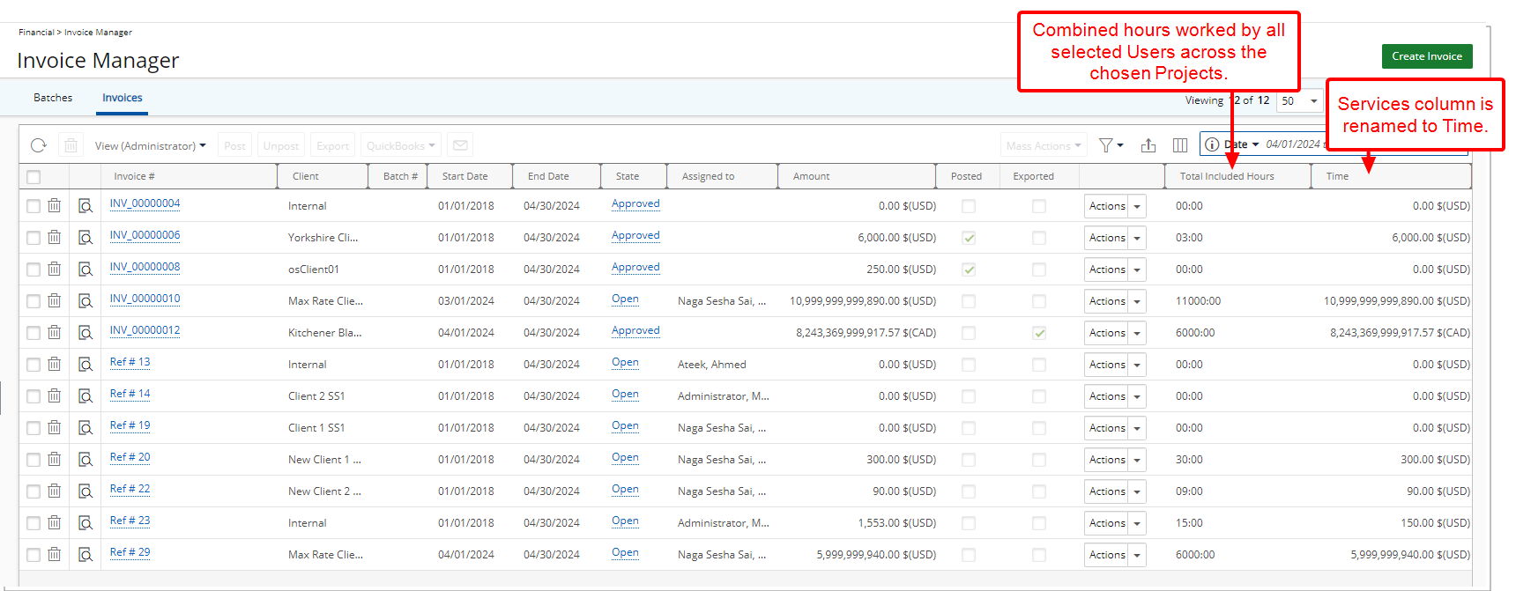The image size is (1516, 591).
Task: Sort by the Start Date column header
Action: pos(464,176)
